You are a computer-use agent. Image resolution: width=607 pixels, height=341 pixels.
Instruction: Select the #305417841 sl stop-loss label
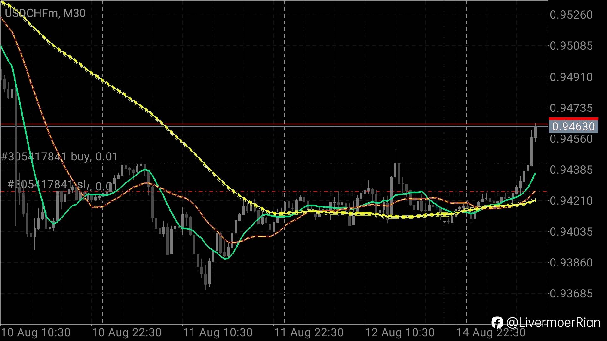point(62,185)
